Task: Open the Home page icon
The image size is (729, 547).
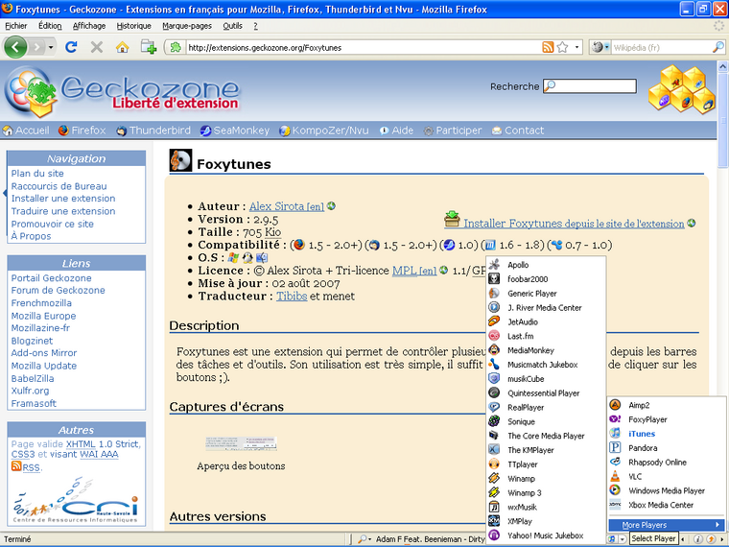Action: pyautogui.click(x=122, y=47)
